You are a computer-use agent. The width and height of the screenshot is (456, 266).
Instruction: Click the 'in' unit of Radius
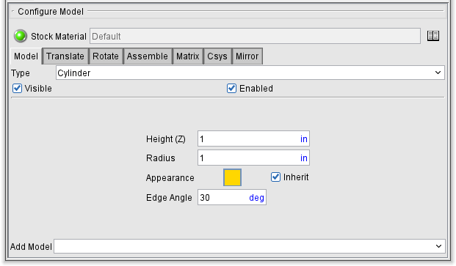pyautogui.click(x=303, y=158)
